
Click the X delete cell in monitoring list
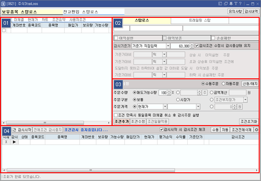click(6, 142)
